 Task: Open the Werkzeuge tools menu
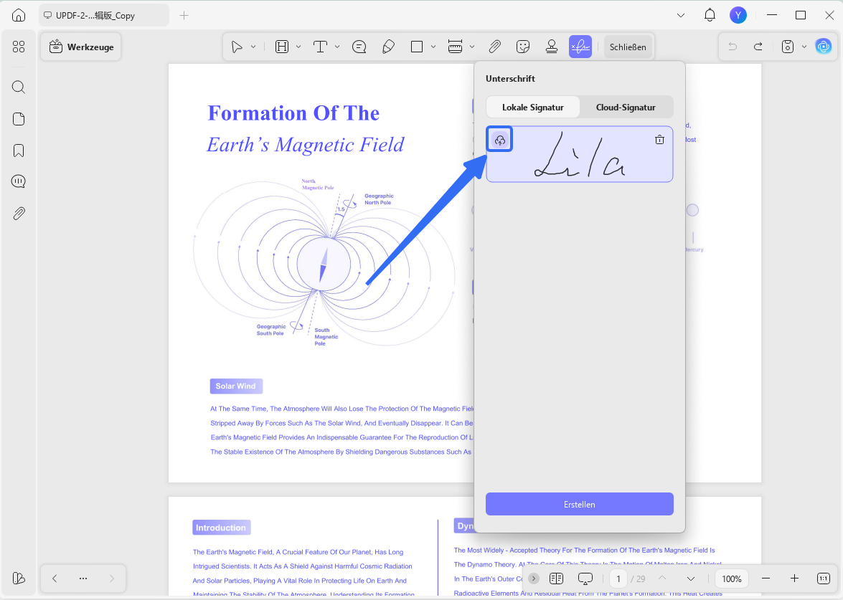tap(81, 47)
